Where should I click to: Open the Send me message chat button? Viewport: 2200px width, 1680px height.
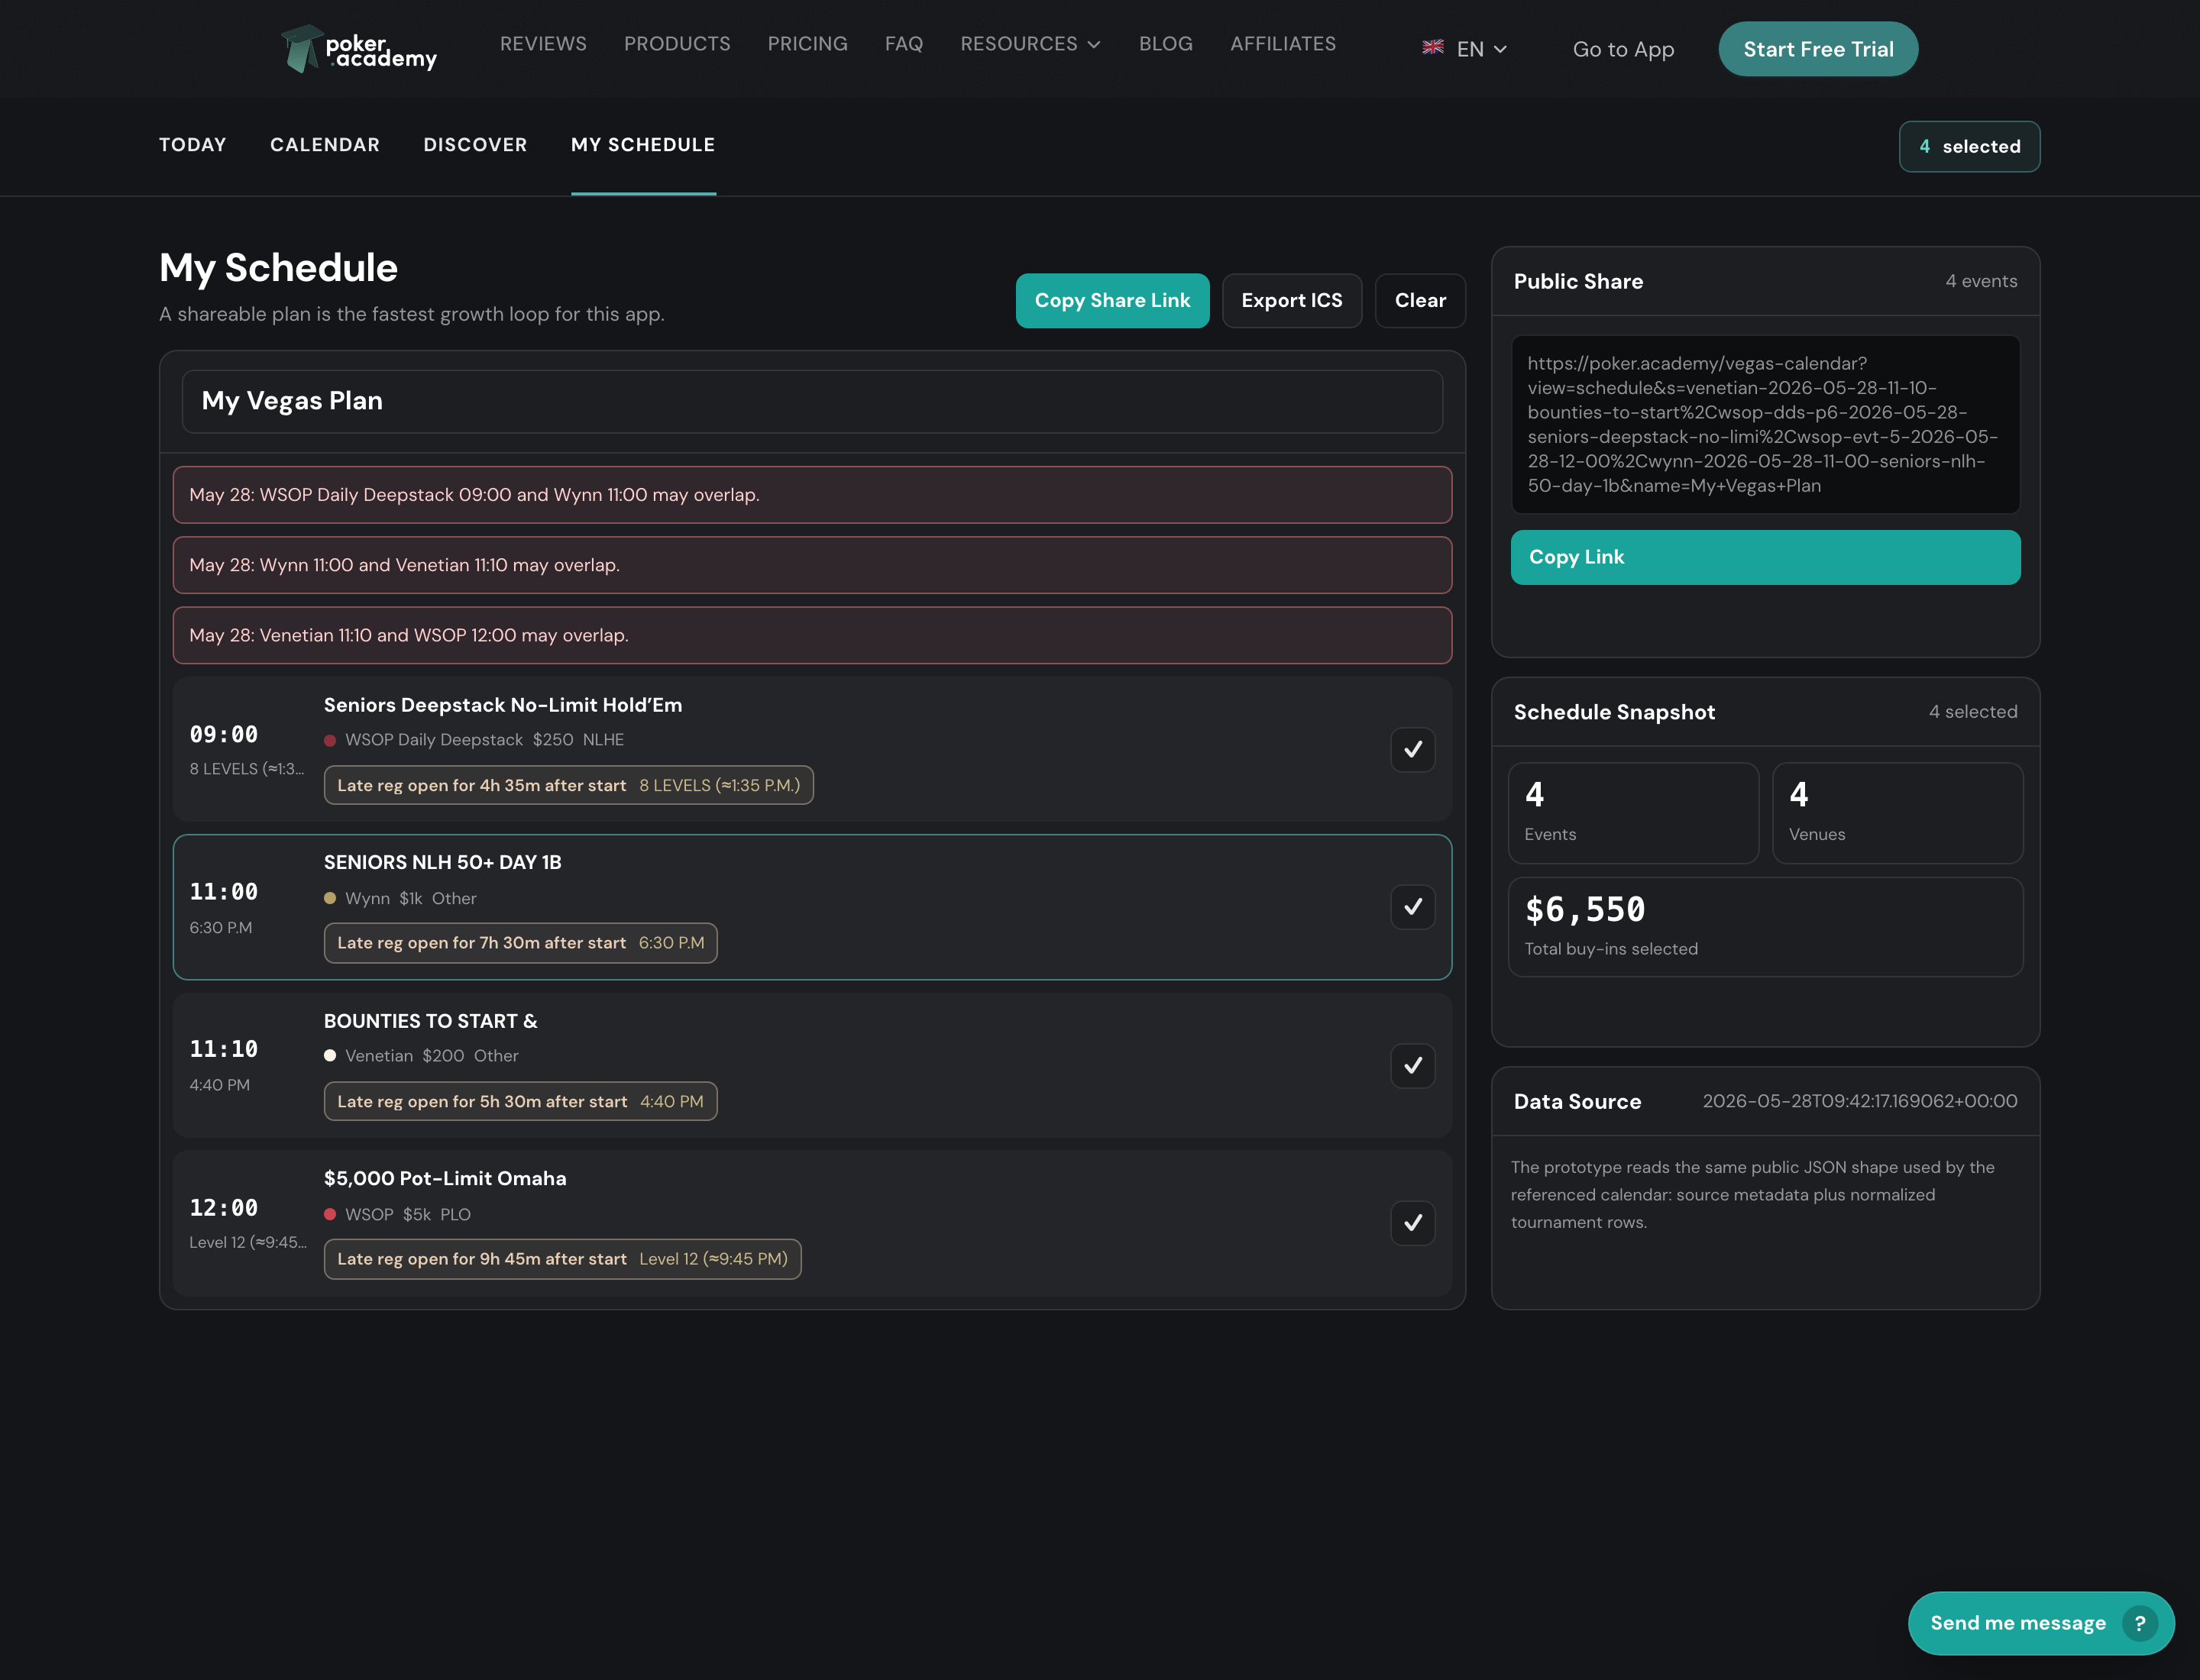pyautogui.click(x=2041, y=1623)
